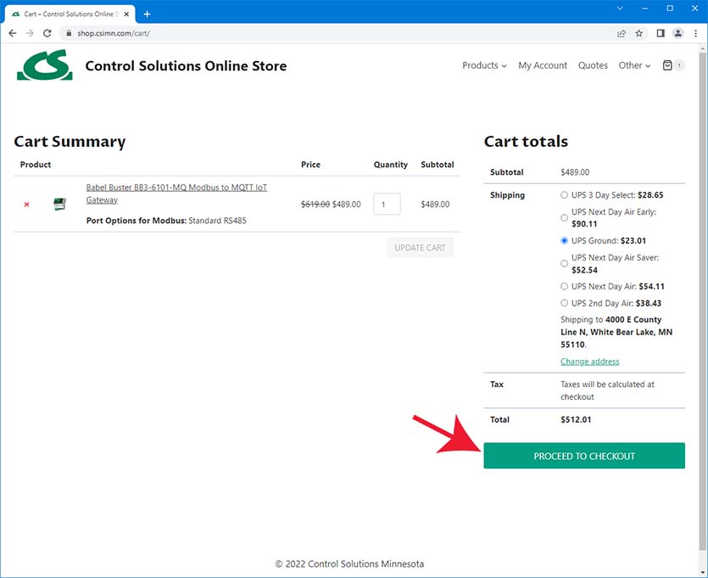View site security lock info
Viewport: 708px width, 578px height.
point(69,33)
